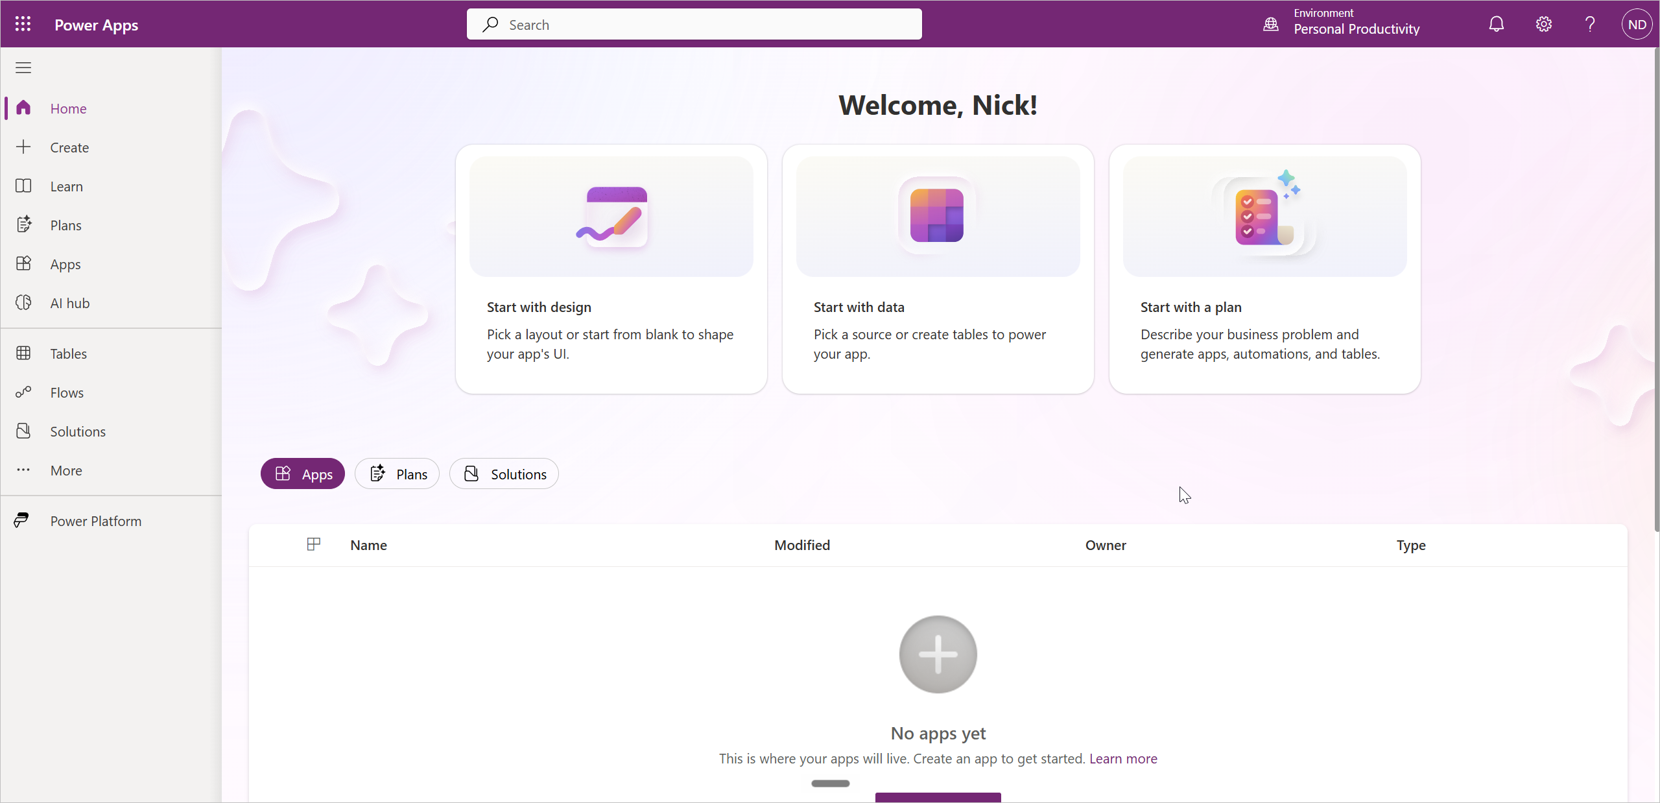Click the gray plus circle icon
This screenshot has width=1660, height=803.
[x=938, y=654]
